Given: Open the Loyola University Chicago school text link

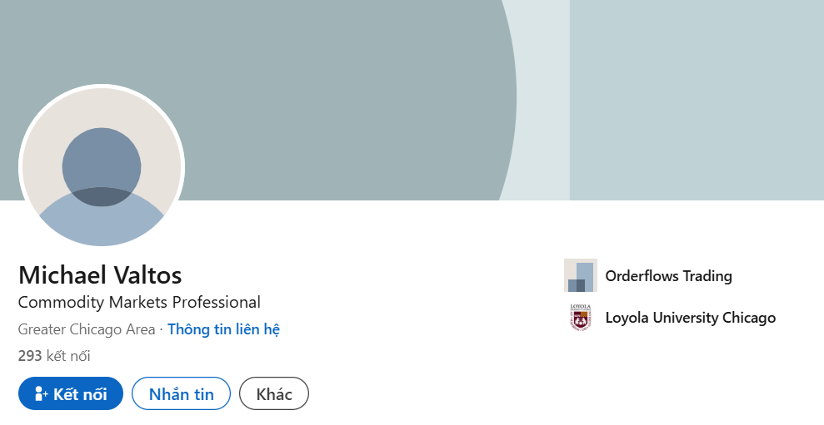Looking at the screenshot, I should pyautogui.click(x=691, y=318).
